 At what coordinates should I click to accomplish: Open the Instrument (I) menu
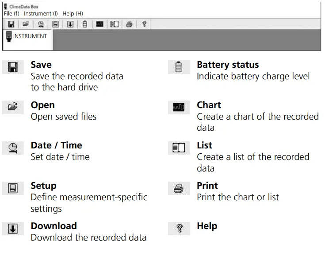click(x=41, y=14)
